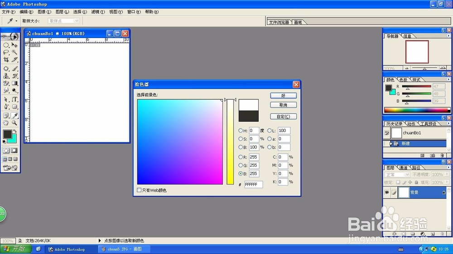Enable 只有Web颜色 checkbox
Screen dimensions: 453x254
139,190
